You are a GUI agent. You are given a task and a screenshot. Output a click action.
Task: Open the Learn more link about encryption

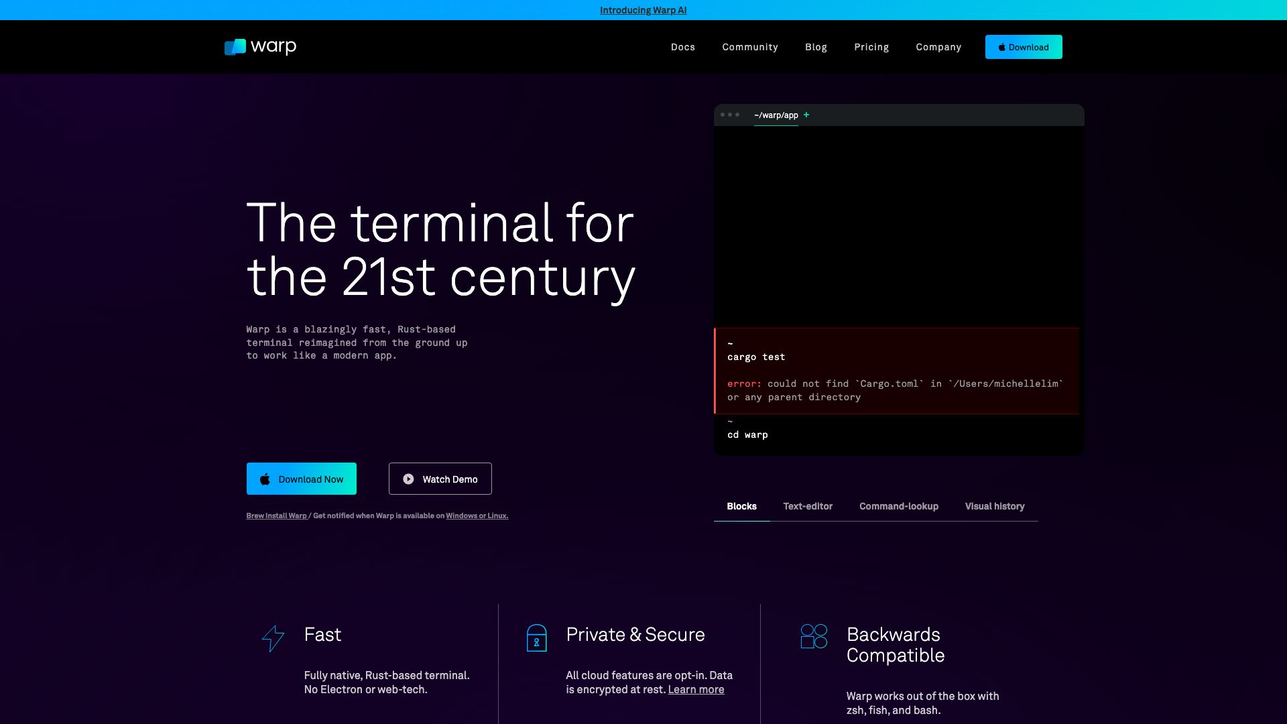[x=695, y=689]
